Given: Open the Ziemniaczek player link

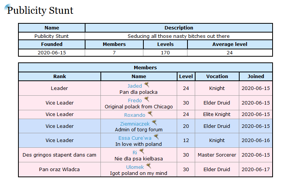Looking at the screenshot, I should tap(135, 124).
